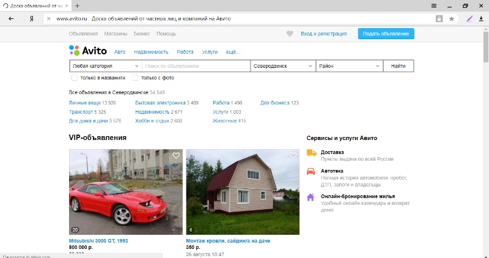Screen dimensions: 489x258
Task: Expand the Район dropdown
Action: pos(349,65)
